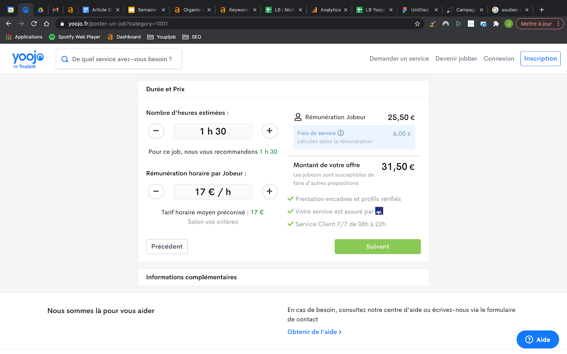The width and height of the screenshot is (567, 354).
Task: Click the search magnifier icon
Action: click(x=65, y=59)
